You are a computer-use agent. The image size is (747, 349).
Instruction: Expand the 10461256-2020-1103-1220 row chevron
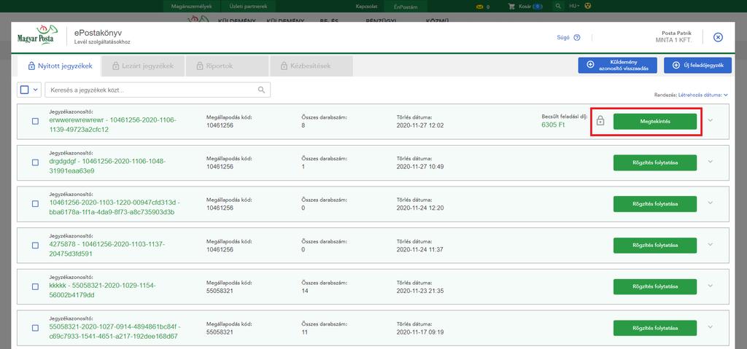pyautogui.click(x=711, y=203)
